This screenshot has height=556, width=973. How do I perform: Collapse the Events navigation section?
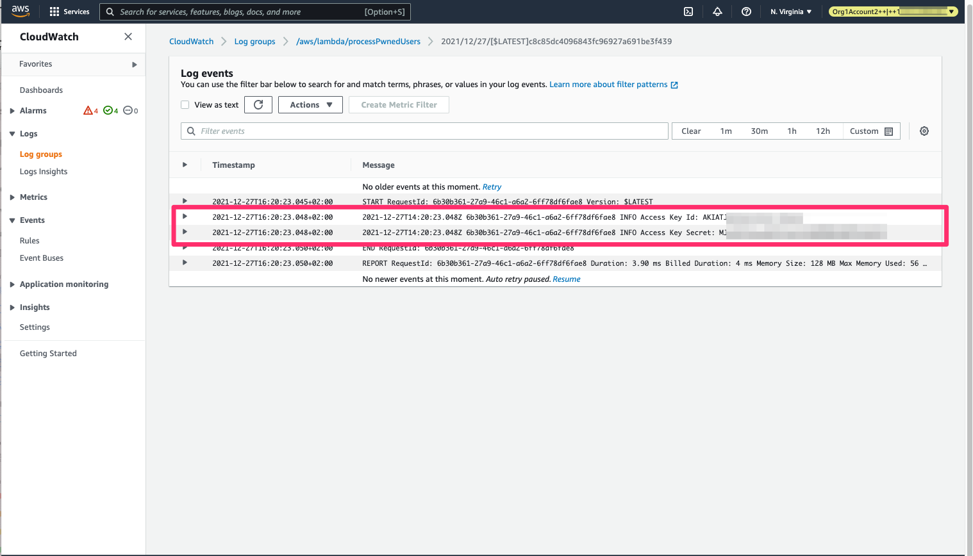[12, 220]
